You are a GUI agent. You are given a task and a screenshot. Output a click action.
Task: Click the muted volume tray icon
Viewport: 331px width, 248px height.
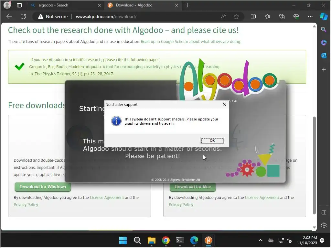[289, 240]
